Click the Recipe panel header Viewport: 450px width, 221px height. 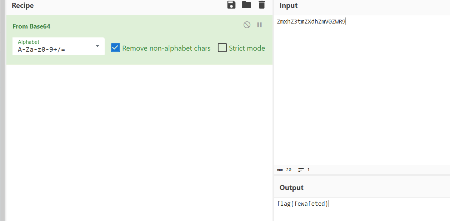(x=23, y=6)
